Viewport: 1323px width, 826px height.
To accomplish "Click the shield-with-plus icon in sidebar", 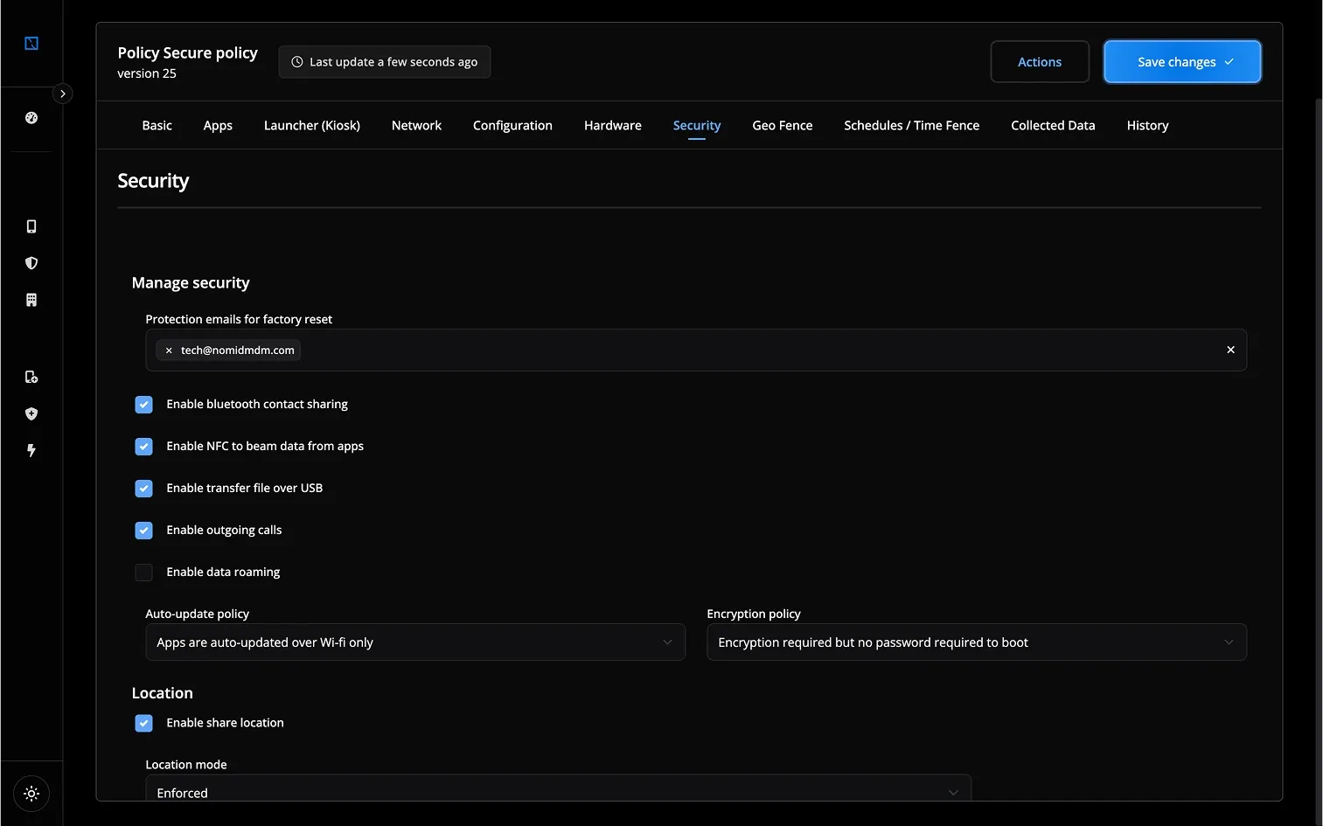I will (x=31, y=413).
